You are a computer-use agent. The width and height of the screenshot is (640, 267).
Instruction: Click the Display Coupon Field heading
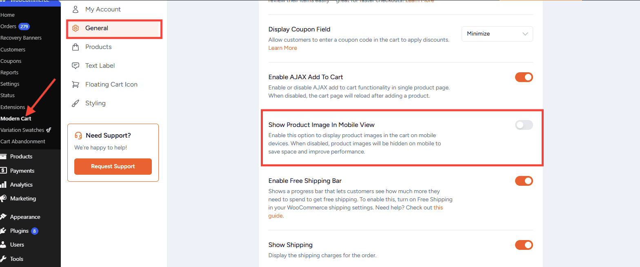[299, 29]
